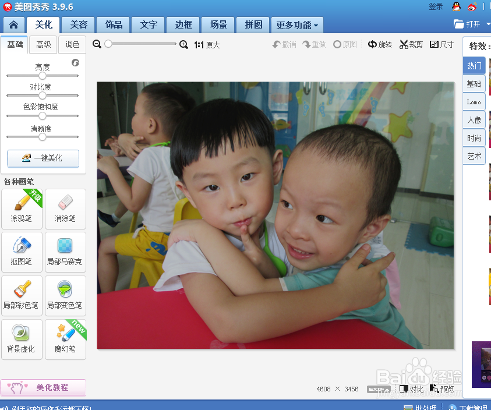Viewport: 491px width, 410px height.
Task: Select the 热门 effects category
Action: (474, 65)
